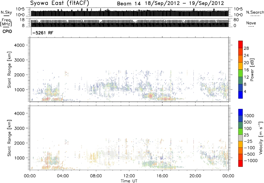This screenshot has height=183, width=264.
Task: Click the 'Time UT' axis title
Action: (129, 181)
